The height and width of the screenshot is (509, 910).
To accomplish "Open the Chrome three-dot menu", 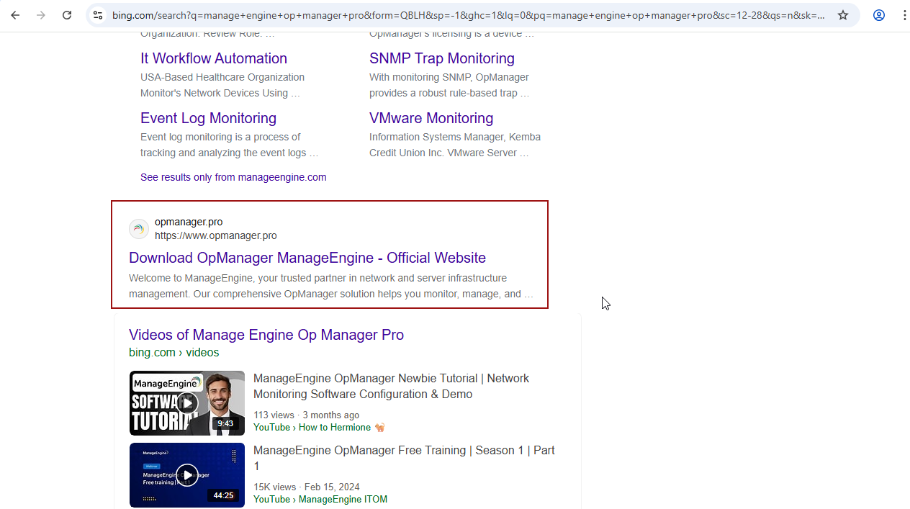I will 904,15.
